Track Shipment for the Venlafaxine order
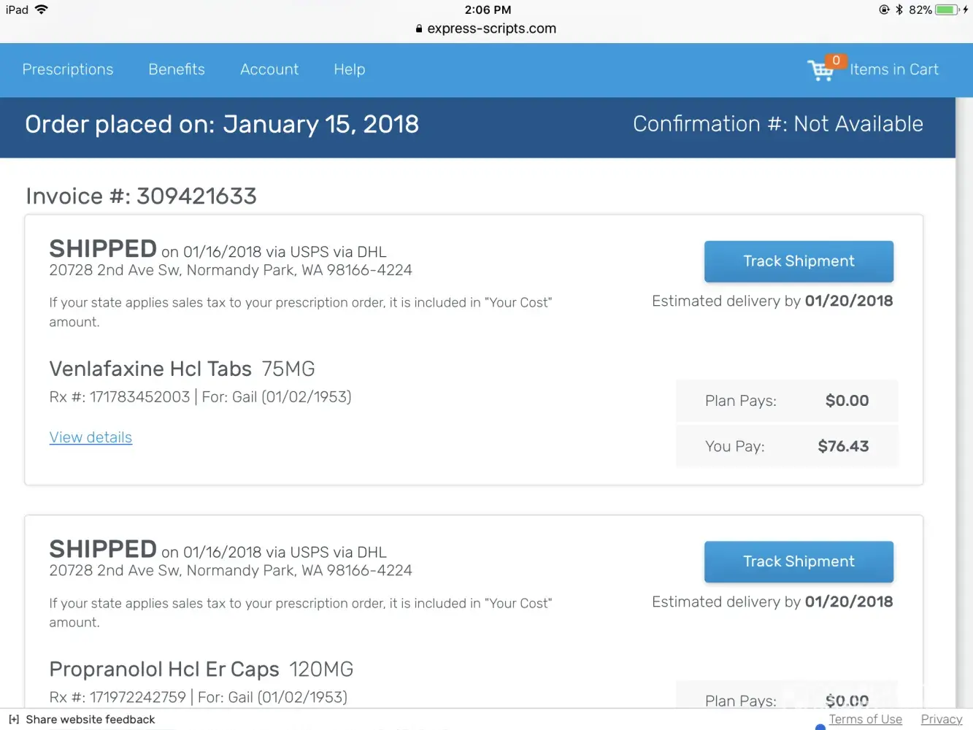Screen dimensions: 973x730 (799, 261)
